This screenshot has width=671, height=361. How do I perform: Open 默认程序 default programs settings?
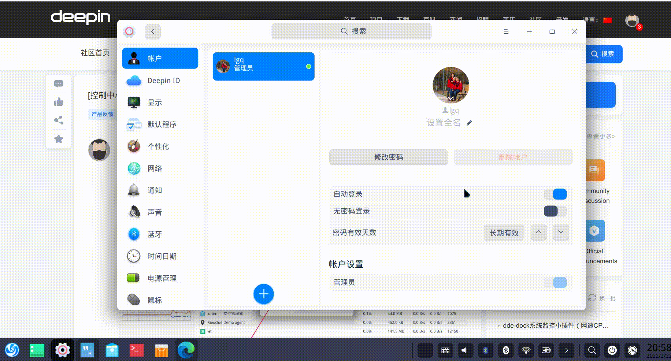coord(162,124)
